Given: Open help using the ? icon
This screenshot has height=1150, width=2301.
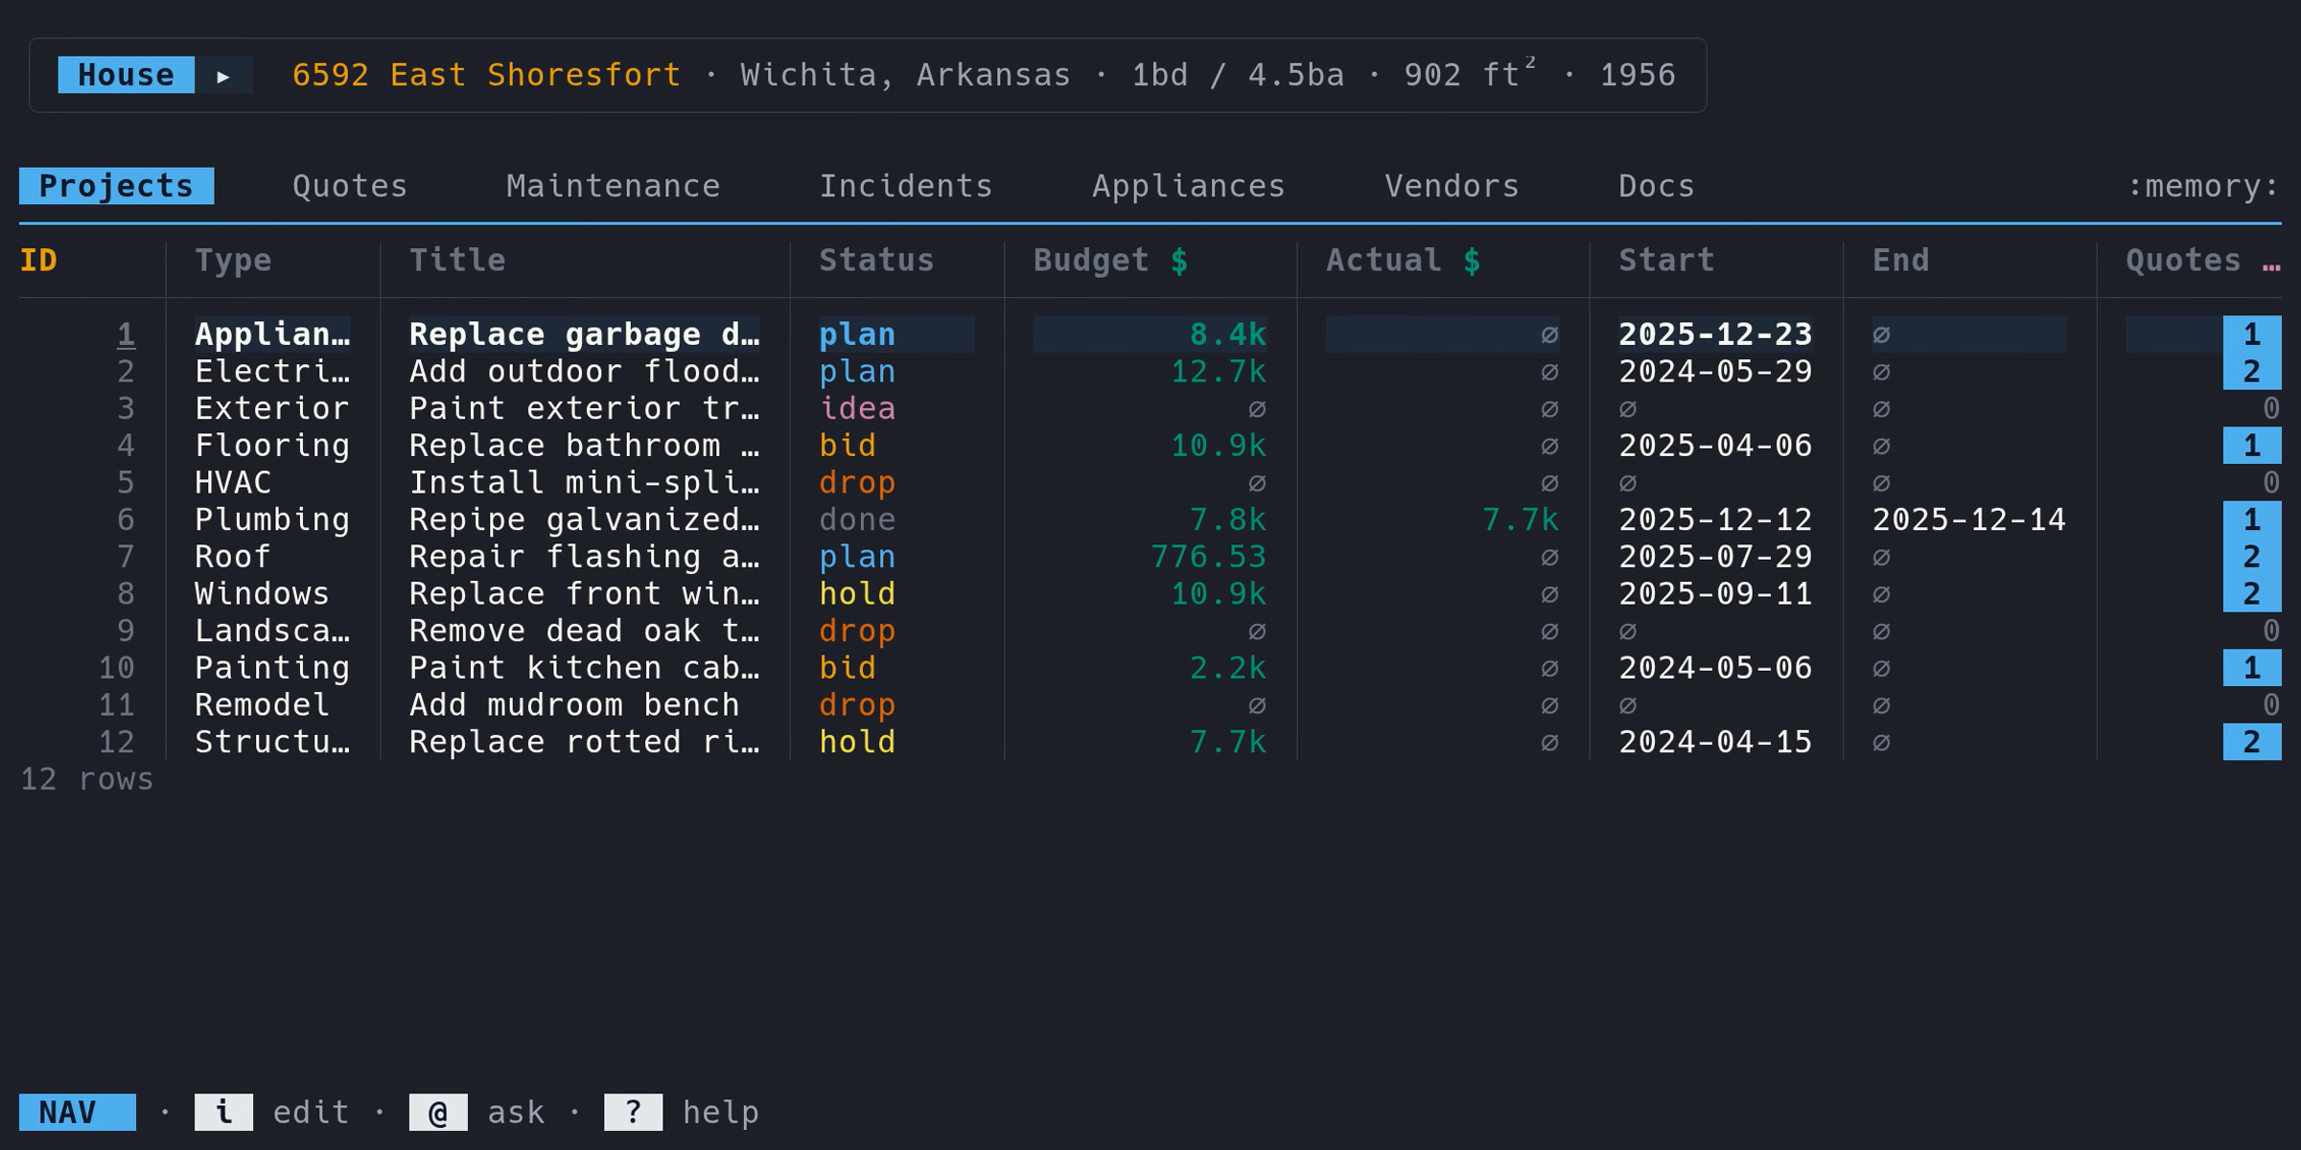Looking at the screenshot, I should point(633,1112).
